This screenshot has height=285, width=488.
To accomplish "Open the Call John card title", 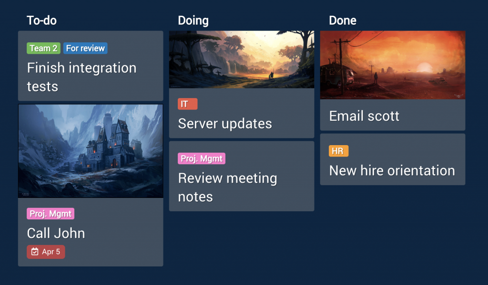I will [56, 233].
